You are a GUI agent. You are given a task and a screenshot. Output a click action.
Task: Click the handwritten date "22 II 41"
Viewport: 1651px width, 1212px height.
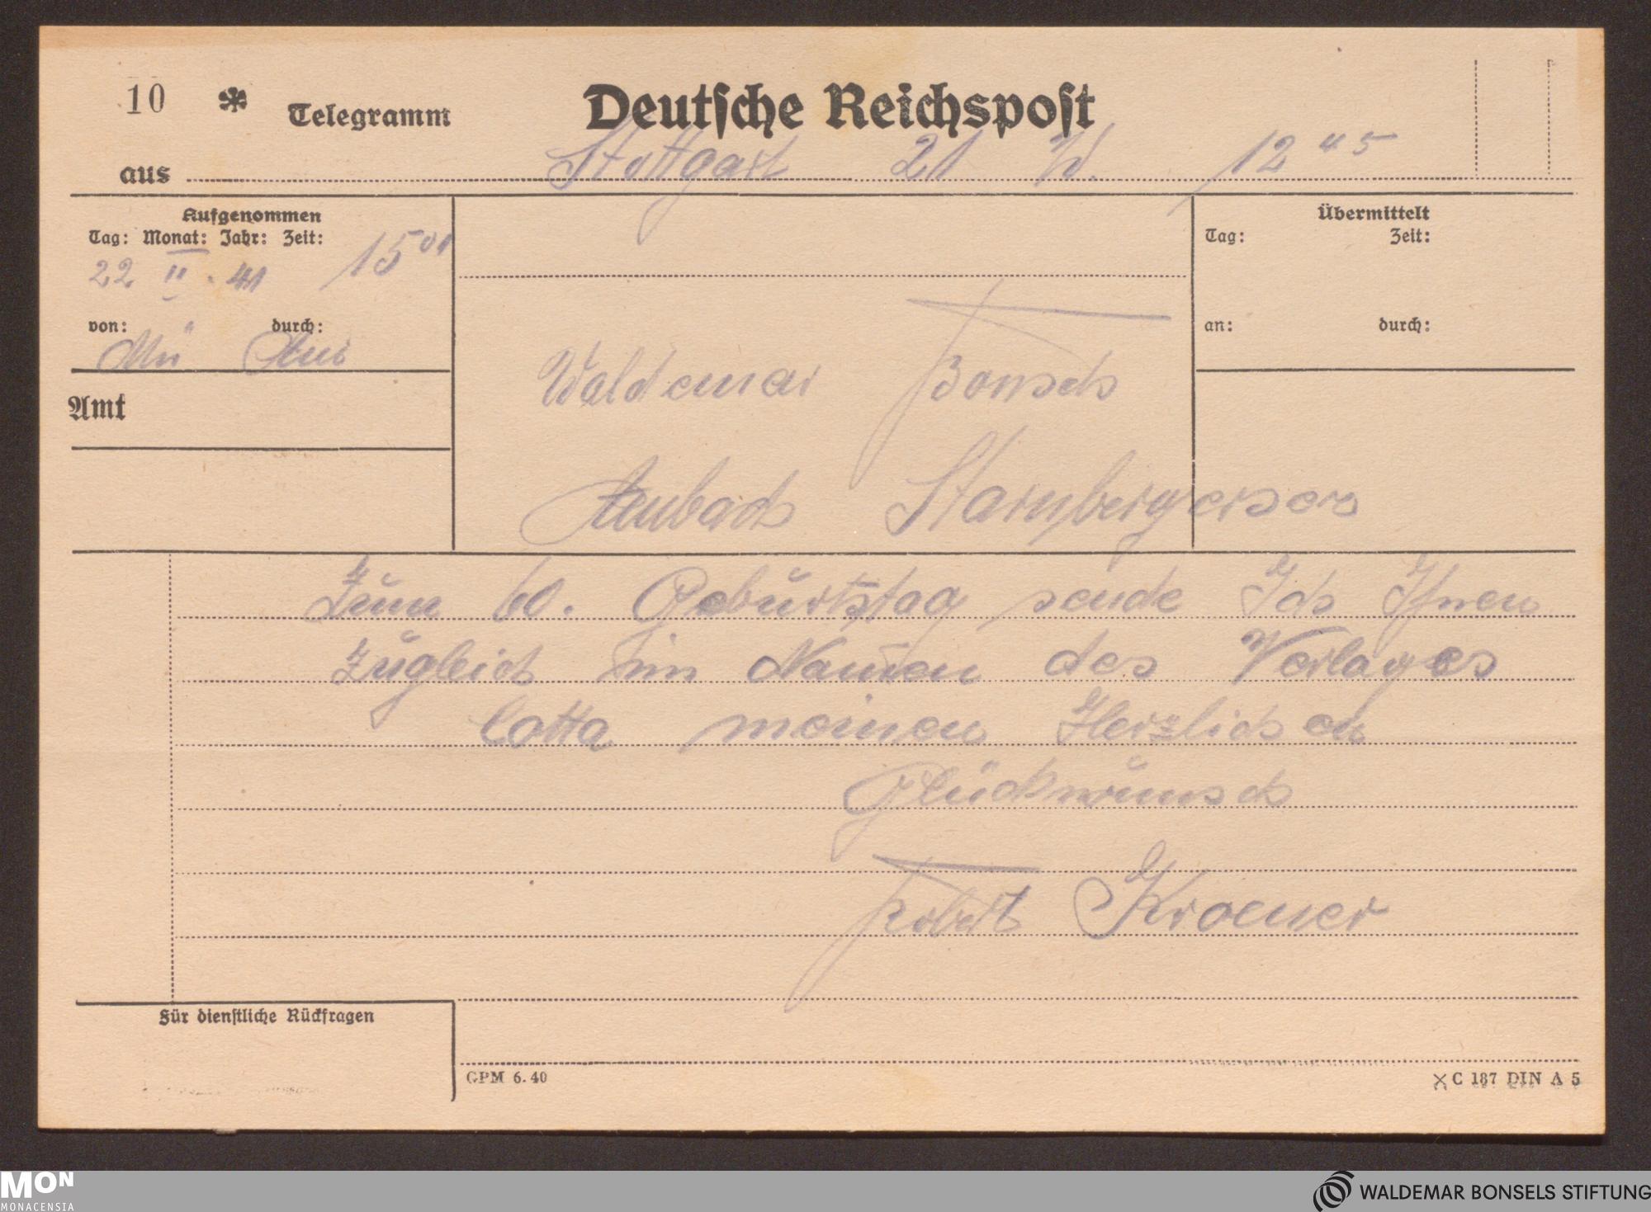(x=177, y=276)
